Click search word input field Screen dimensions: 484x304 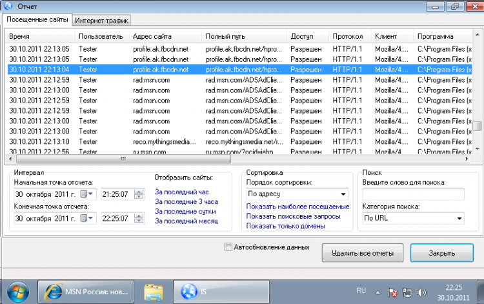[x=413, y=194]
